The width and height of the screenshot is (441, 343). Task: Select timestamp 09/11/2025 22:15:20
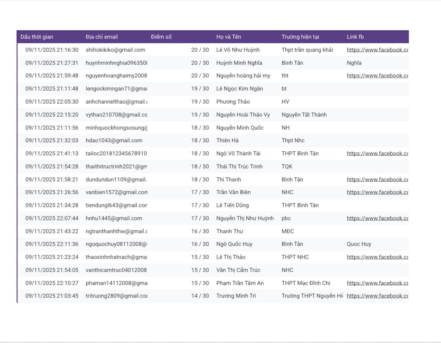click(x=52, y=115)
